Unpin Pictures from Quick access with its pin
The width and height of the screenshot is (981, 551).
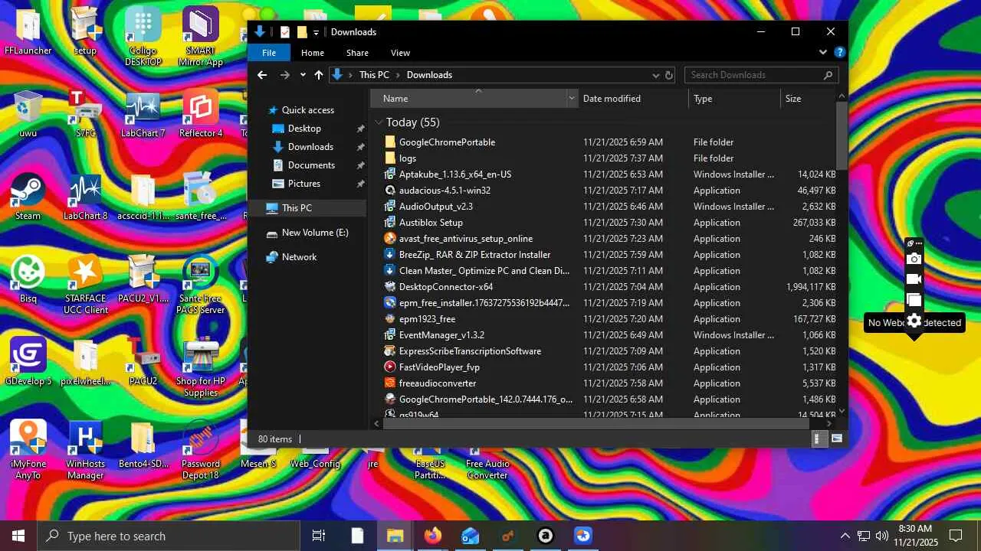(360, 184)
